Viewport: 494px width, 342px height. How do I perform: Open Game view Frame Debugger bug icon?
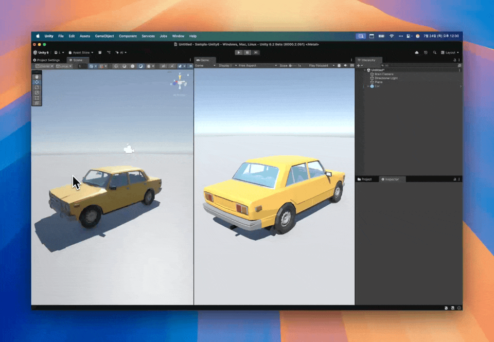[x=339, y=65]
